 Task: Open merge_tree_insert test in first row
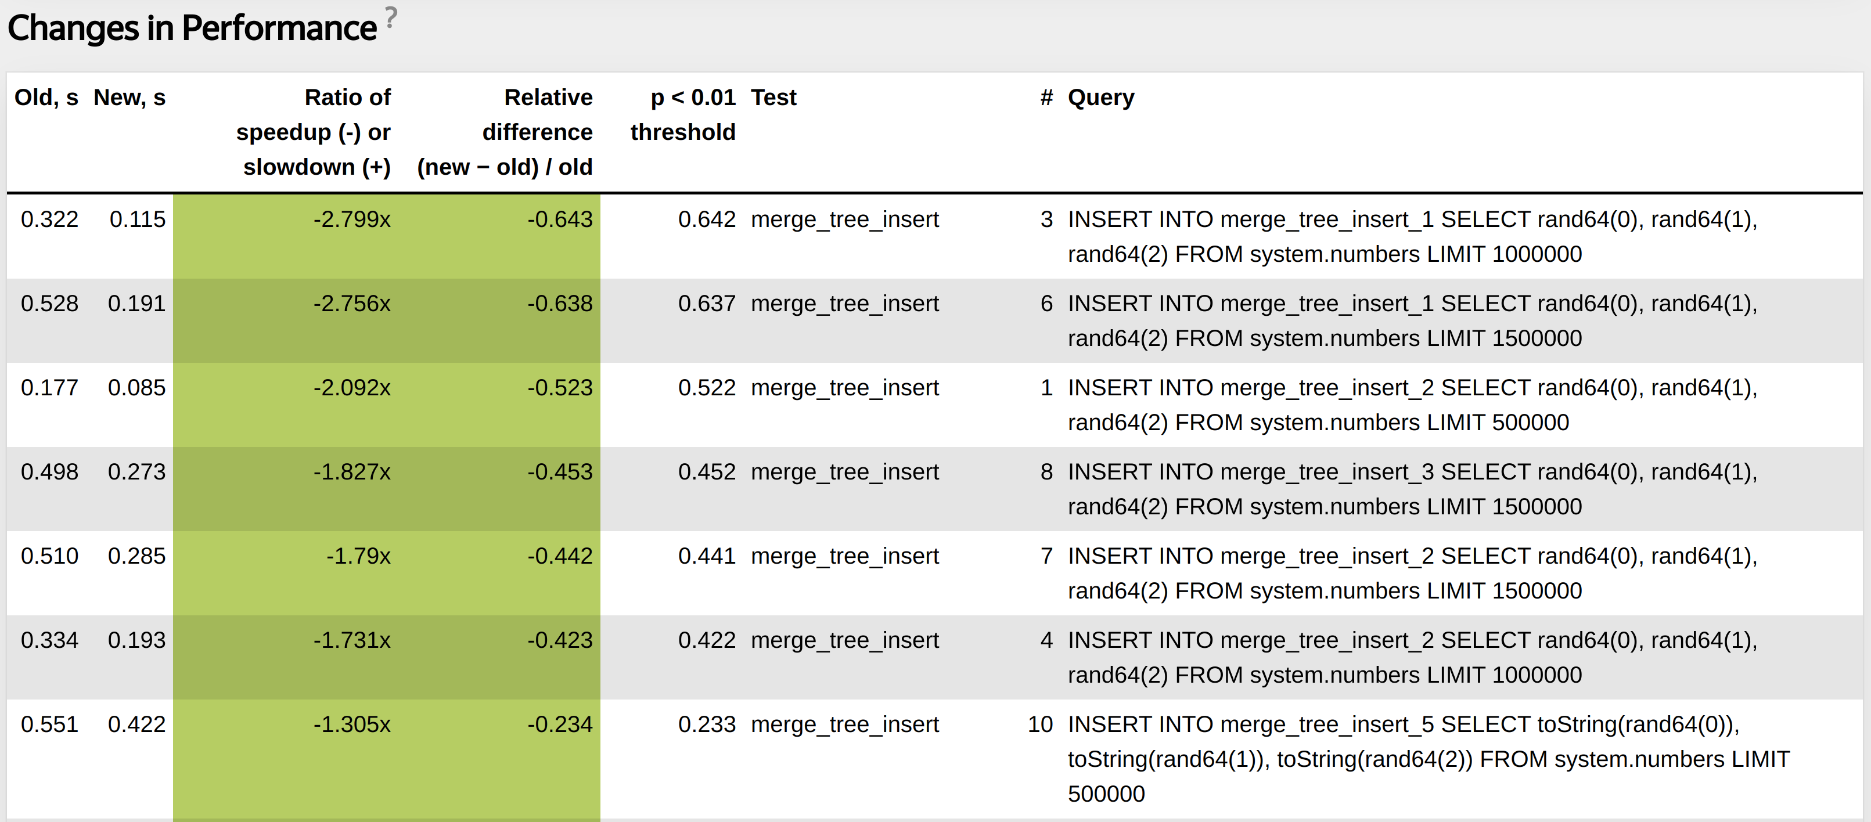coord(844,219)
